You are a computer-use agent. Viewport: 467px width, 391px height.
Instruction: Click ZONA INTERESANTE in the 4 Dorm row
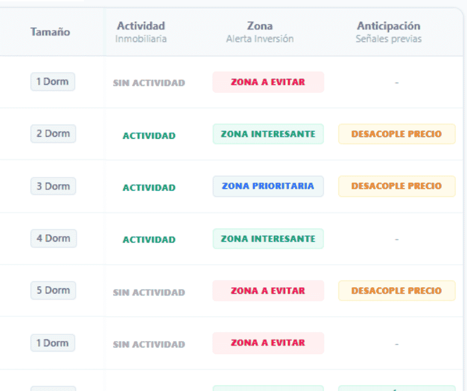click(x=268, y=239)
